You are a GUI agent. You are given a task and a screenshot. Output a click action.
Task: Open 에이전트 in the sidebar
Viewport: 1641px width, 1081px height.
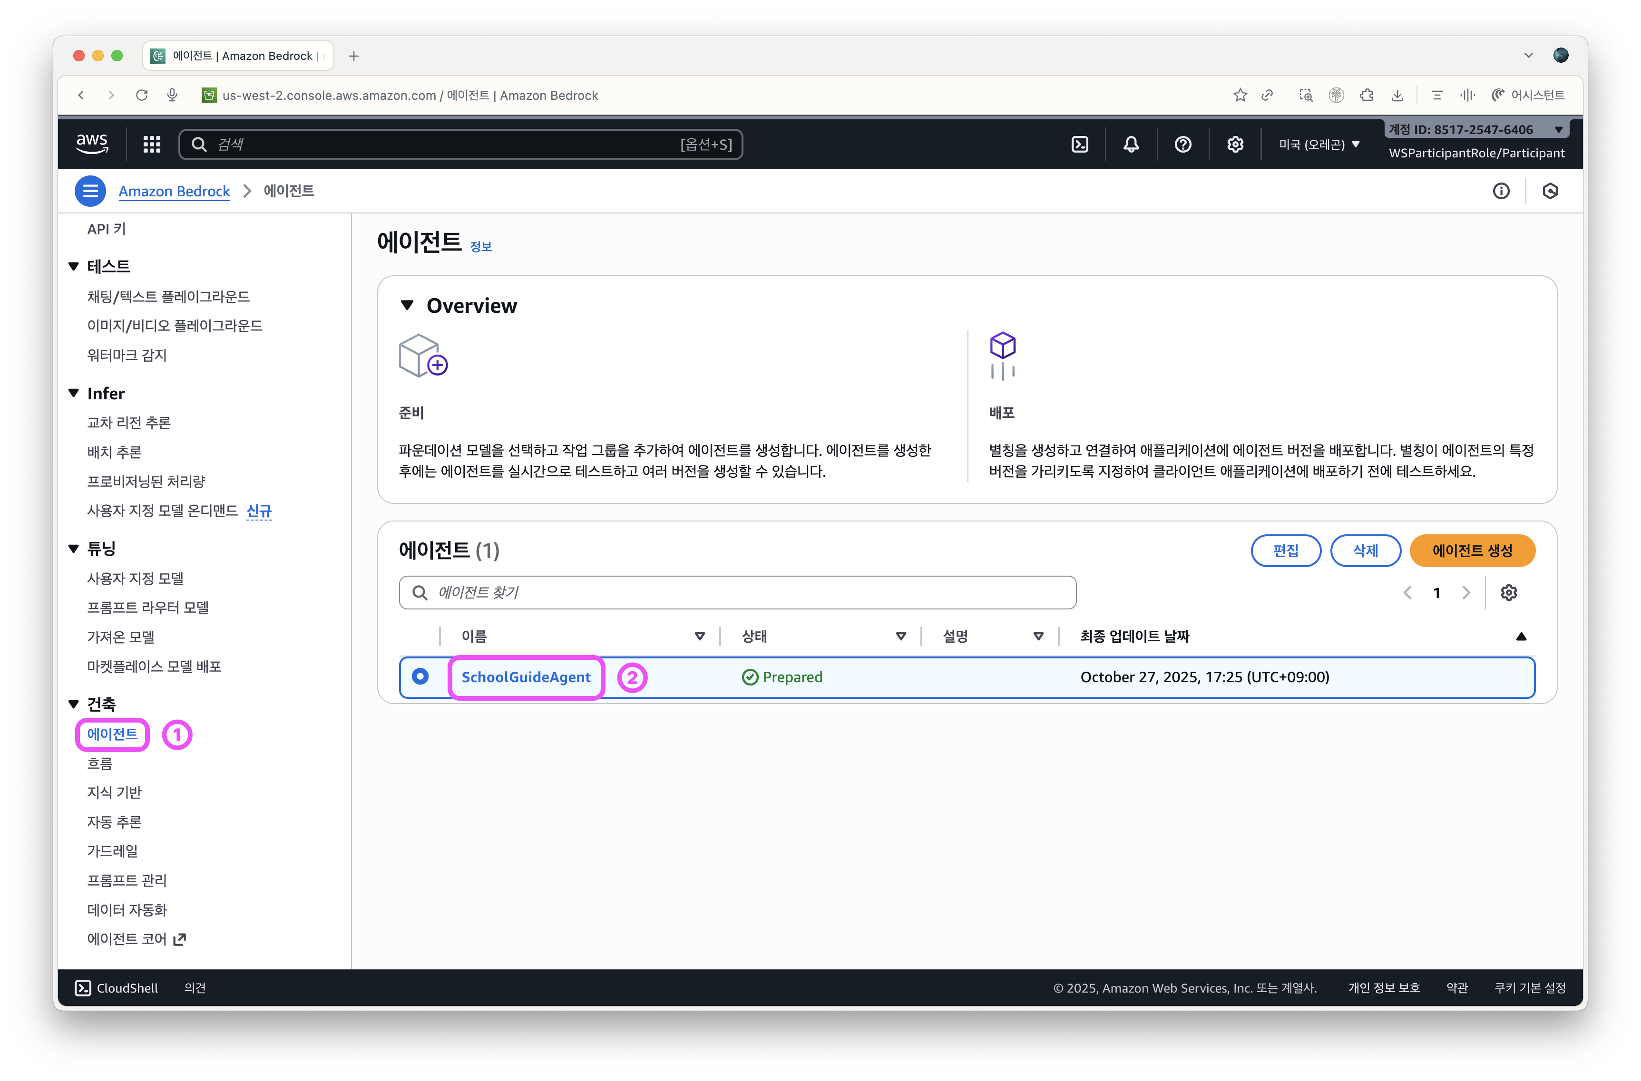click(x=112, y=734)
